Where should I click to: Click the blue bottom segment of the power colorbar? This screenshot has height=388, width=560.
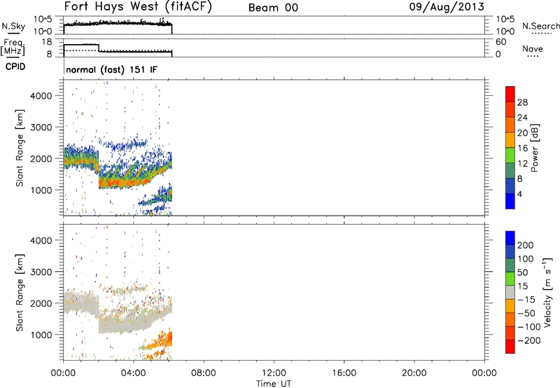click(510, 201)
